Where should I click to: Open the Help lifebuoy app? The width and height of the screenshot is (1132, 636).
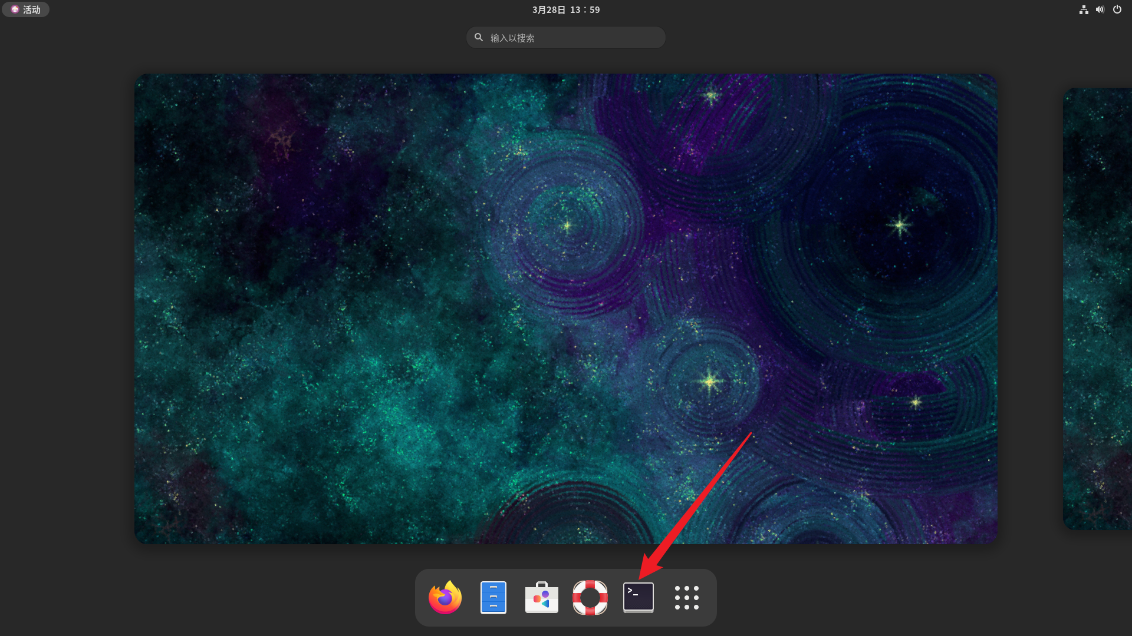tap(590, 597)
